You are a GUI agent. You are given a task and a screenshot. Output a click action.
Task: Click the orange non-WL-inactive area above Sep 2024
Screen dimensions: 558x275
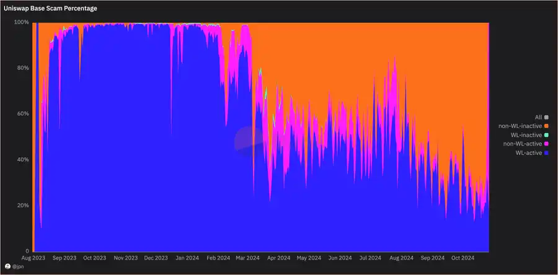point(434,74)
